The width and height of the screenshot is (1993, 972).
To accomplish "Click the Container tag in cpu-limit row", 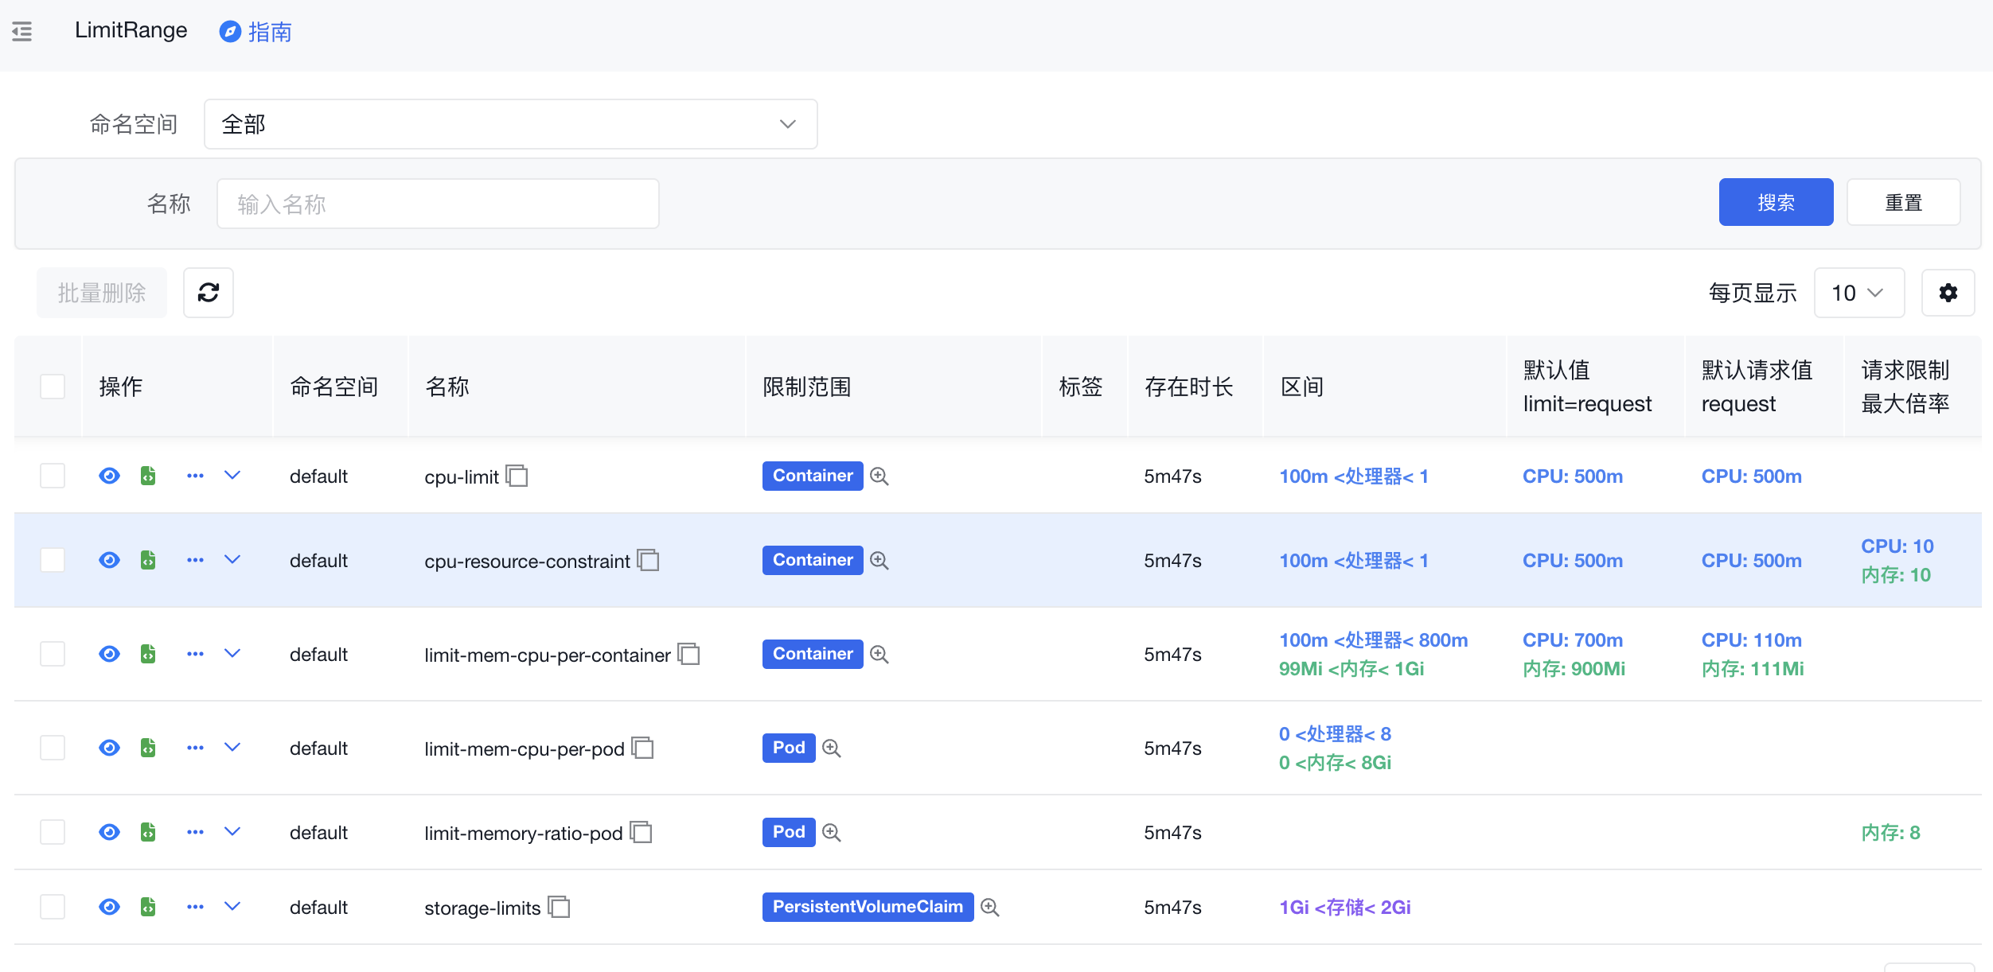I will 813,476.
